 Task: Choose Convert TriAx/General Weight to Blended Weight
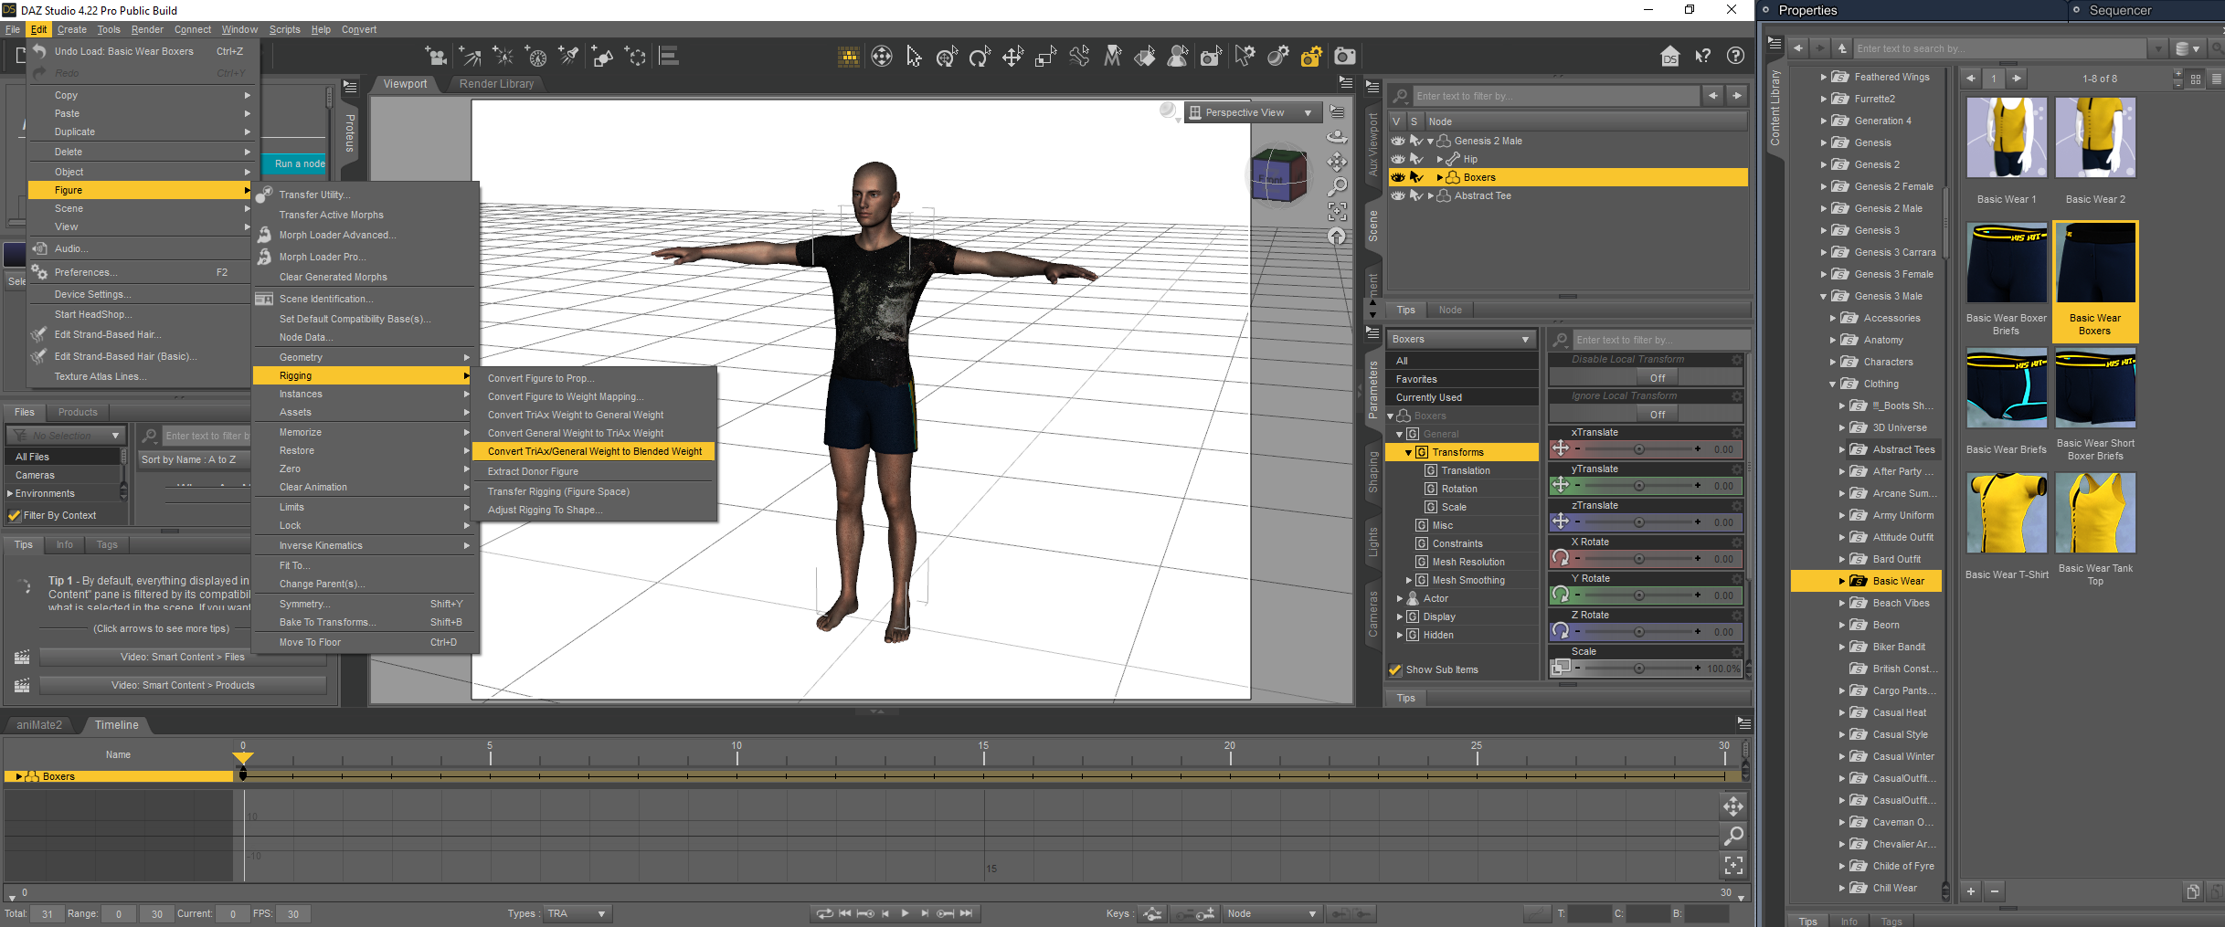594,451
